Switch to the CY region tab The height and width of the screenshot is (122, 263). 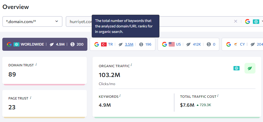(242, 44)
